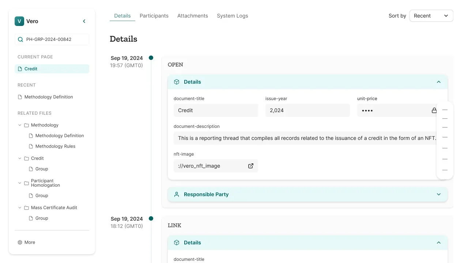Image resolution: width=468 pixels, height=263 pixels.
Task: Click the document-title field showing Credit
Action: (x=216, y=110)
